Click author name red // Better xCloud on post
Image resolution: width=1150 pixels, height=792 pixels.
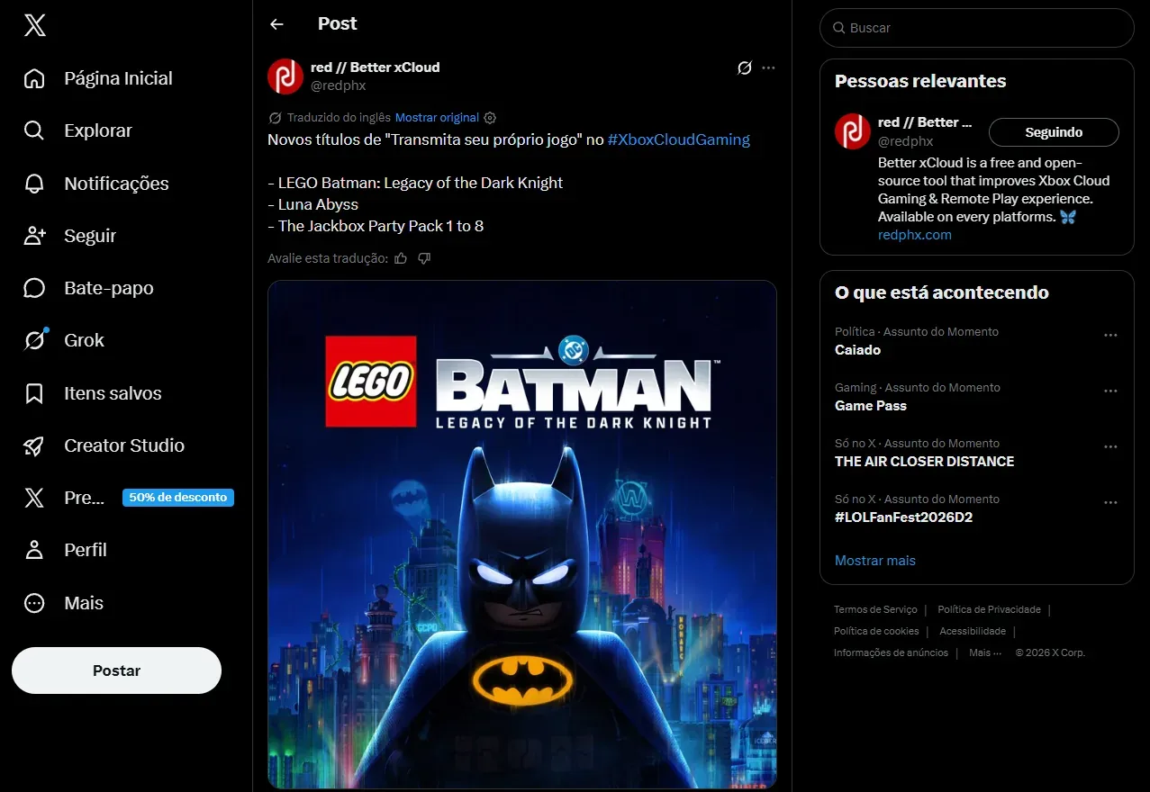[376, 67]
